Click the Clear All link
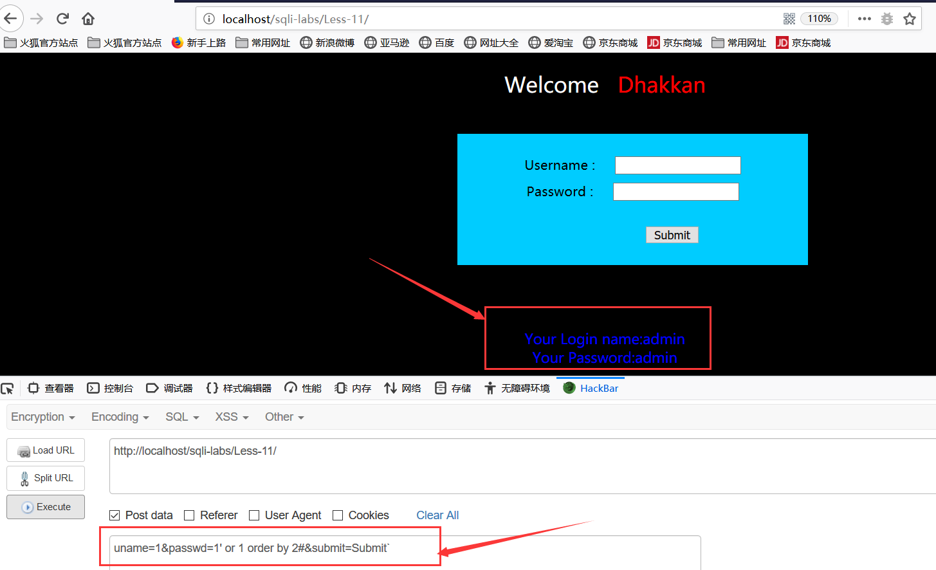Image resolution: width=936 pixels, height=570 pixels. coord(437,515)
